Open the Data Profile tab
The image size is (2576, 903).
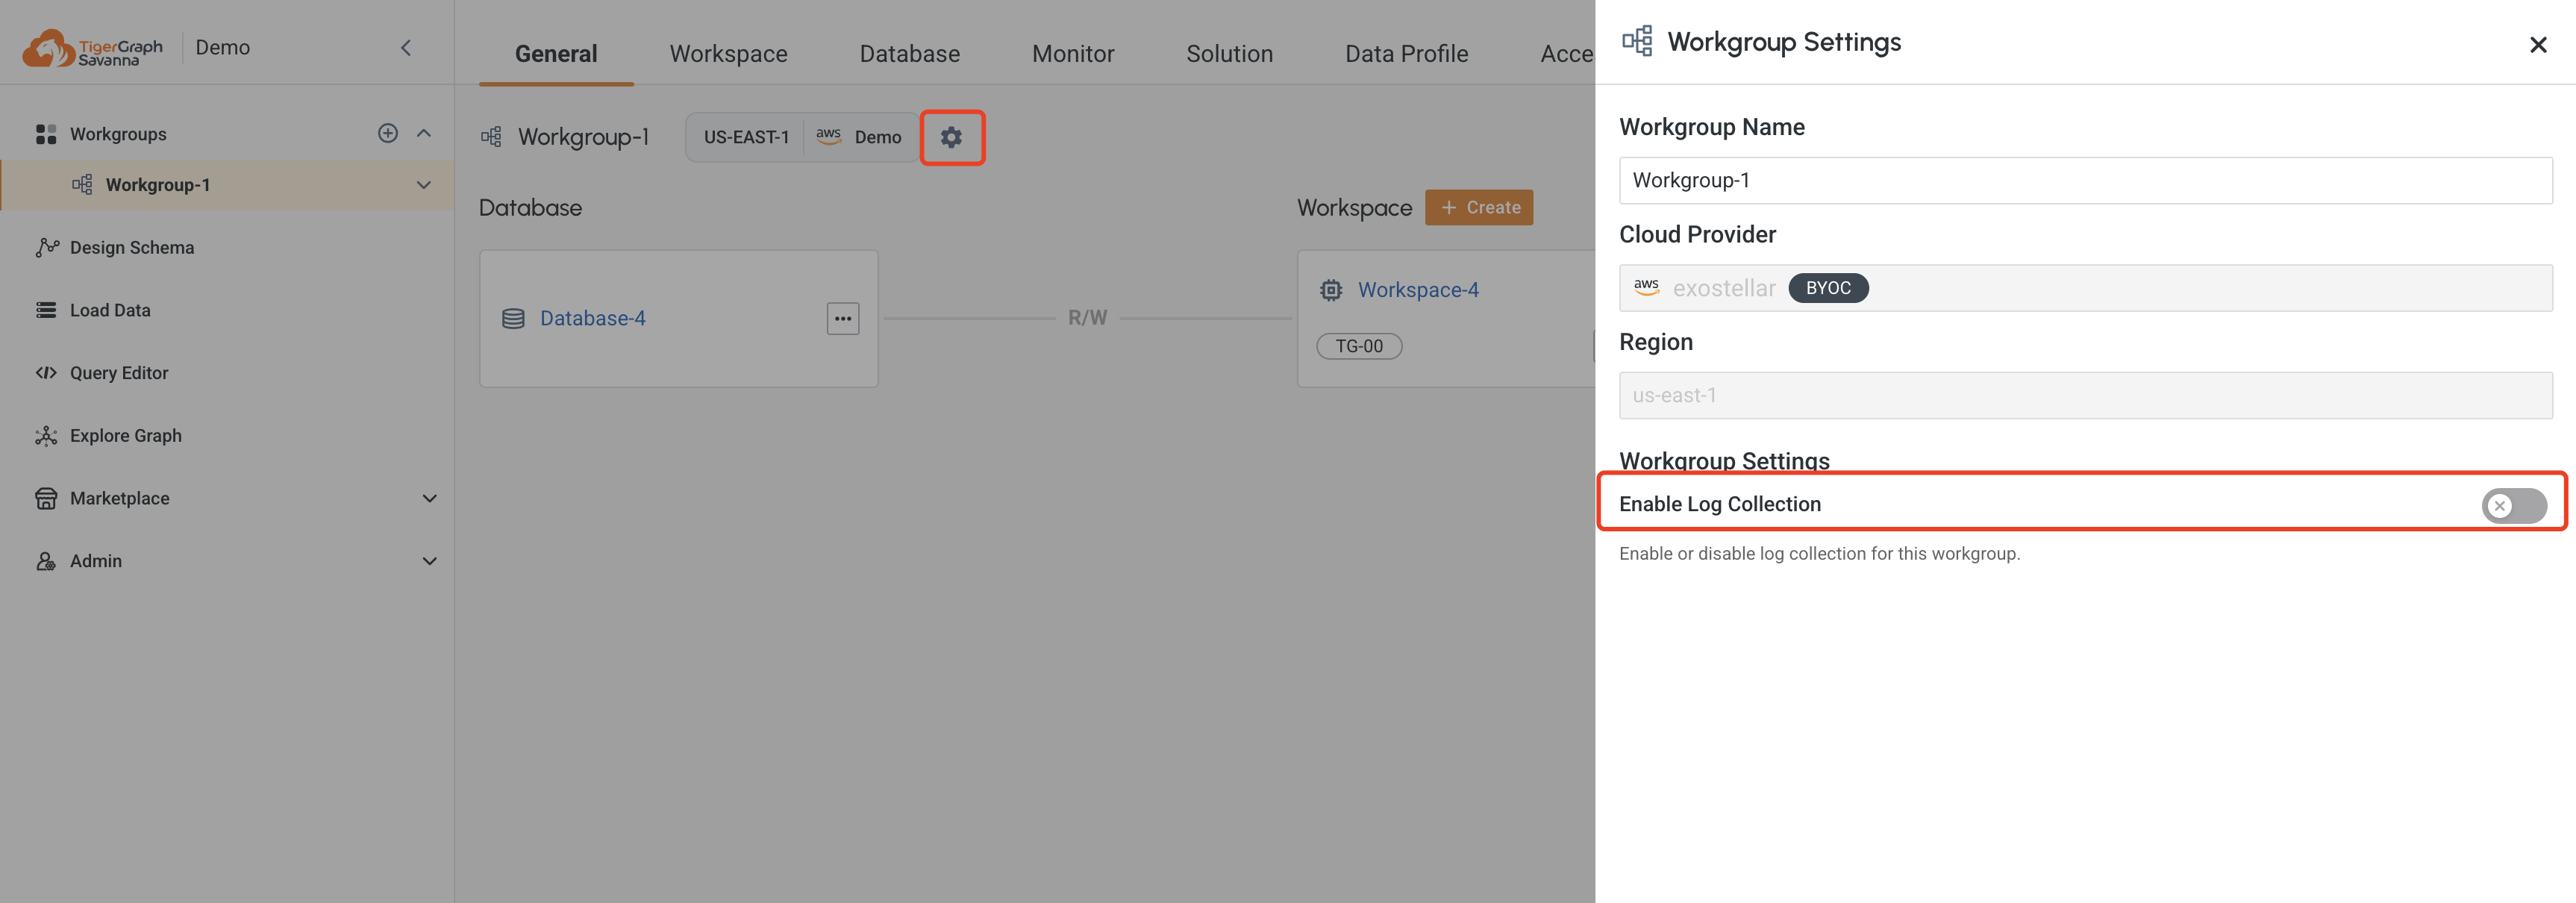coord(1406,53)
